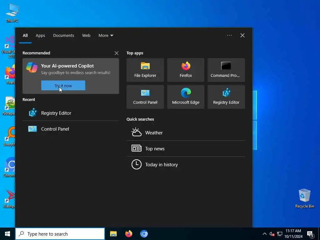320x240 pixels.
Task: Launch Microsoft Edge from Top apps
Action: tap(186, 97)
